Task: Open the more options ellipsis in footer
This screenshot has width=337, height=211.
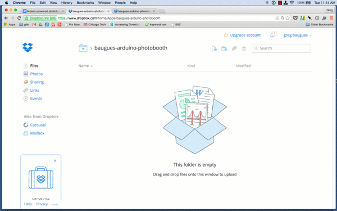Action: coord(55,204)
